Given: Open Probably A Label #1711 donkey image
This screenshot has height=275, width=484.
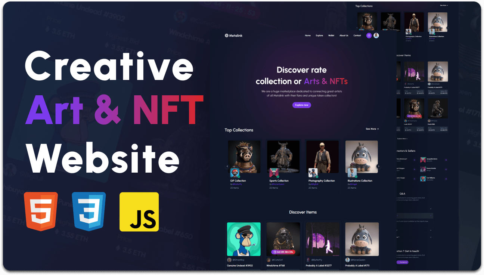Looking at the screenshot, I should coord(362,239).
